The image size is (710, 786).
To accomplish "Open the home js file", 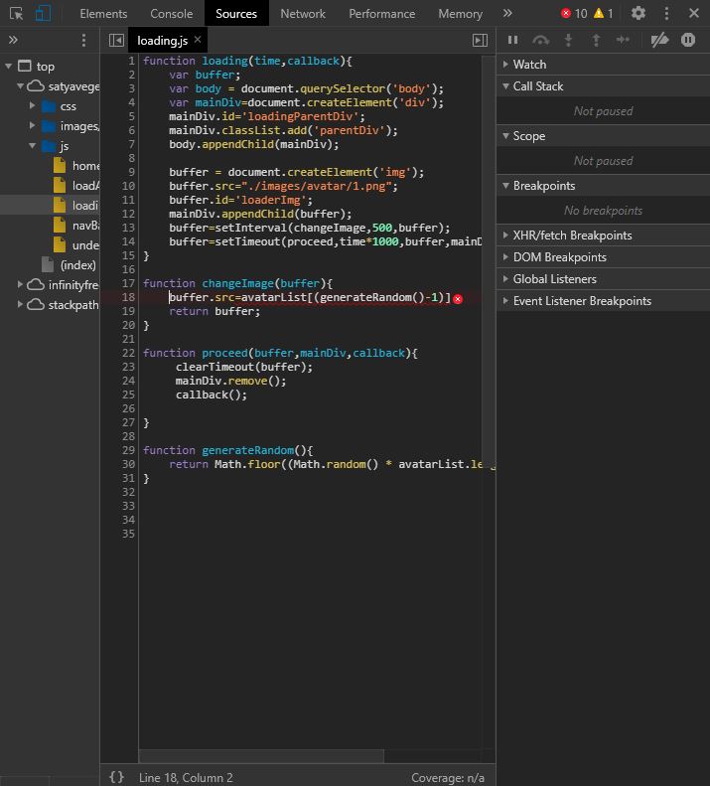I will click(76, 166).
